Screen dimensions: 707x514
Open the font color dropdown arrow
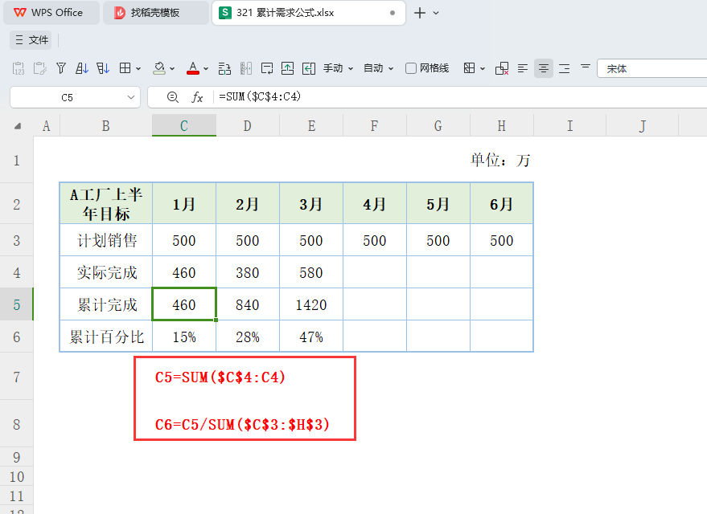pyautogui.click(x=206, y=69)
